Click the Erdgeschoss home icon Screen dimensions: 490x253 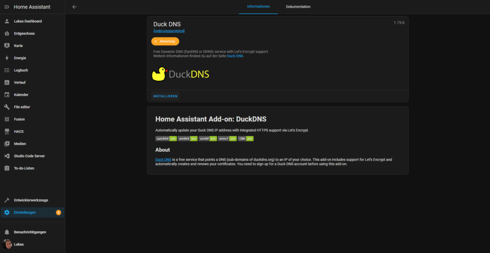[x=7, y=33]
